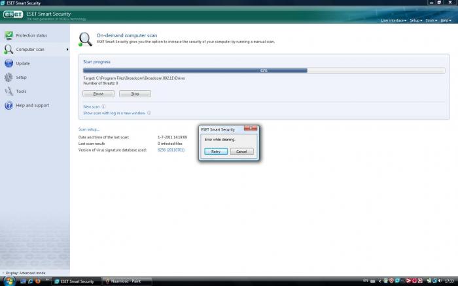This screenshot has height=286, width=458.
Task: Click last scan date 1-7-2011
Action: coord(172,137)
